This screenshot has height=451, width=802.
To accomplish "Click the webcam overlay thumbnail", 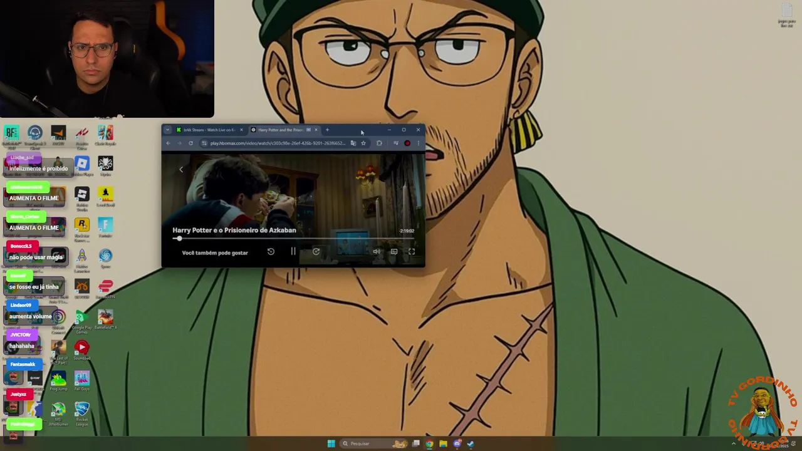I will tap(107, 59).
